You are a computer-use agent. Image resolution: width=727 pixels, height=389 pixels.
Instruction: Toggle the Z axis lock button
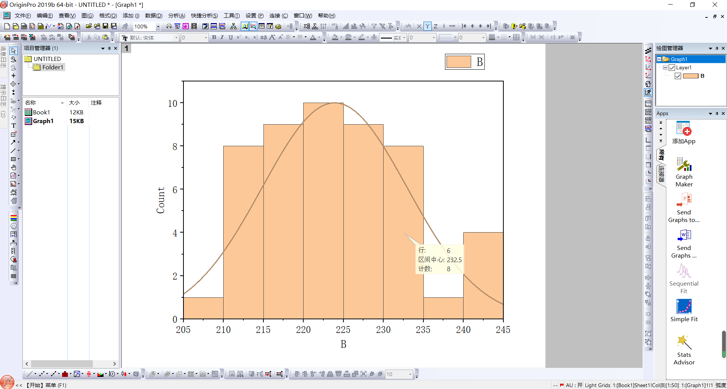click(x=436, y=26)
